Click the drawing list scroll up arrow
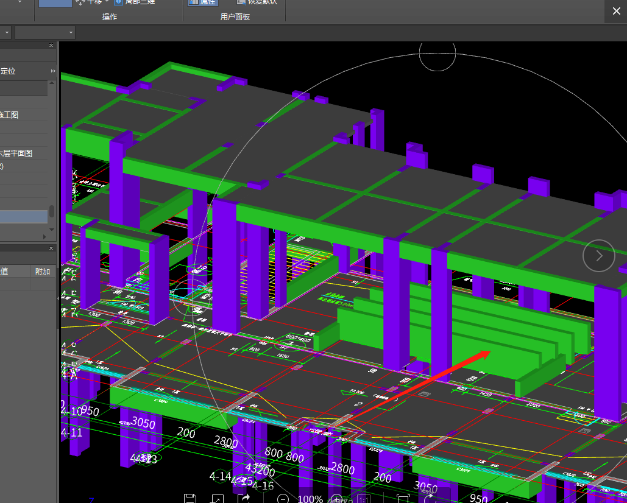The height and width of the screenshot is (503, 627). pyautogui.click(x=52, y=83)
